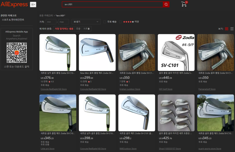Screen dimensions: 235x152
Task: Switch to list view icon
Action: click(232, 29)
